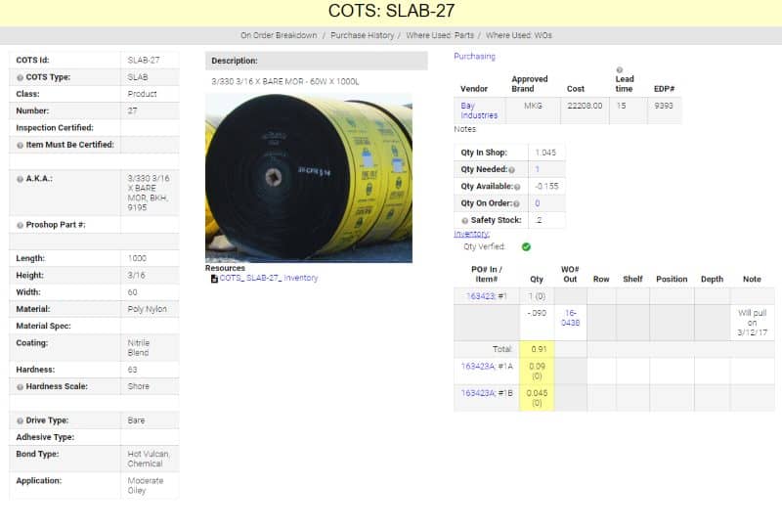Click the Hardness value 63

pos(132,370)
